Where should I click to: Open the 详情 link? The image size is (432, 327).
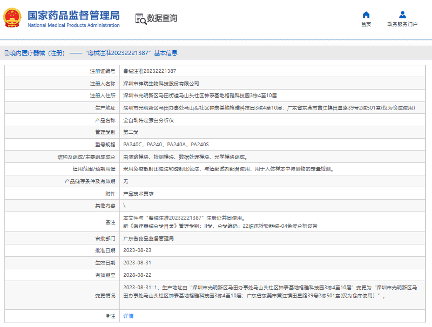point(128,316)
